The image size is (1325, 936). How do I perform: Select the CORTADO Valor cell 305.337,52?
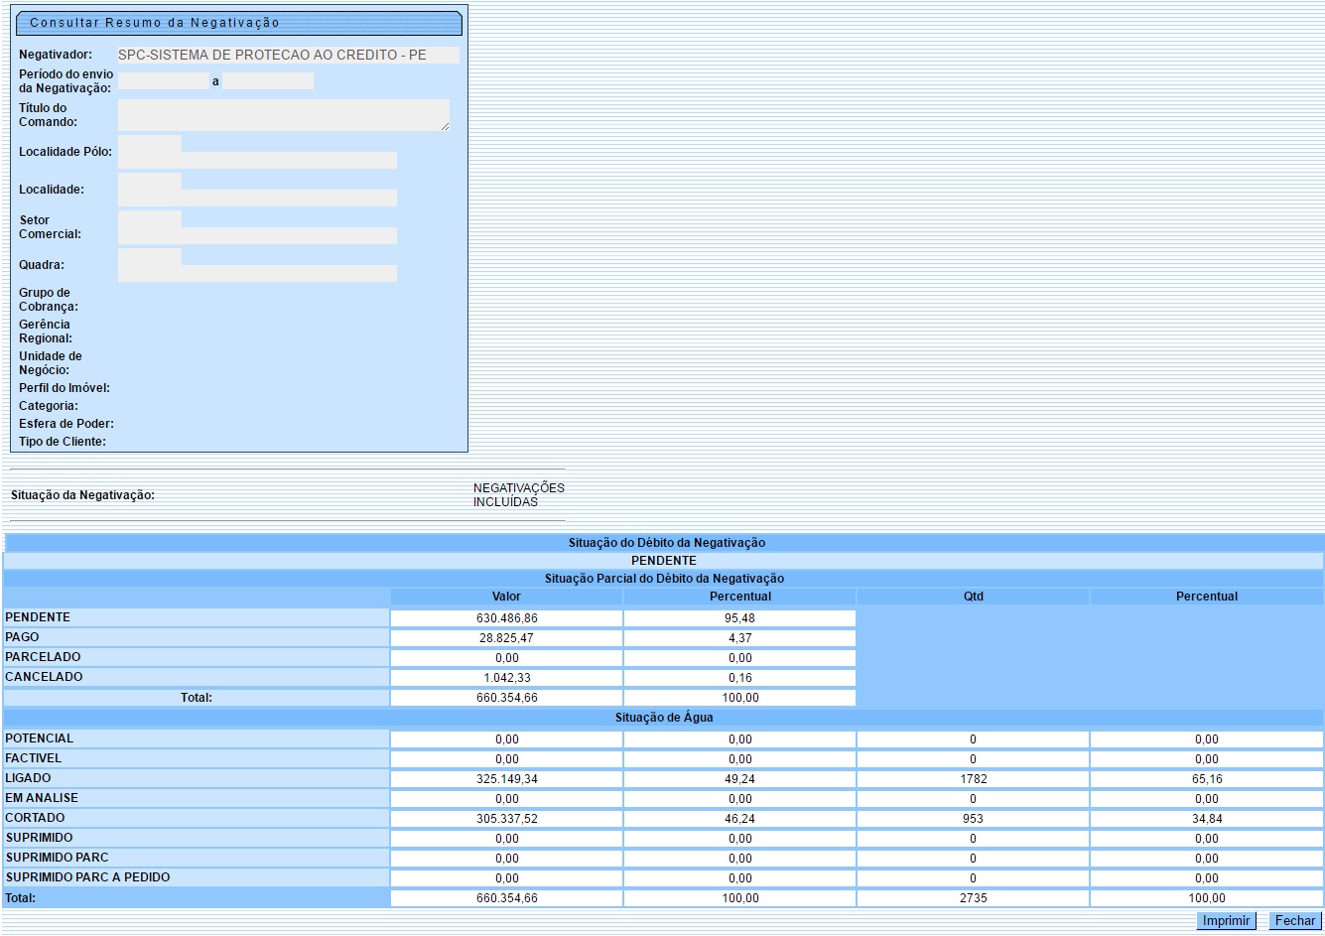pyautogui.click(x=506, y=819)
